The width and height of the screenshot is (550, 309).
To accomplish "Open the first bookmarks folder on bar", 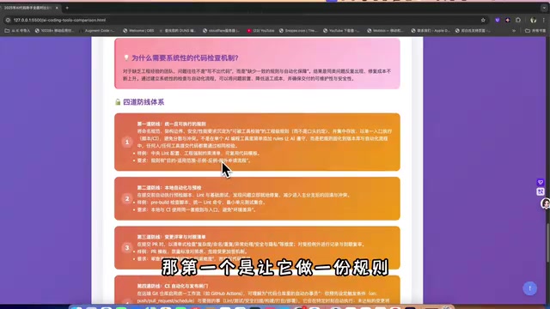I will (17, 31).
